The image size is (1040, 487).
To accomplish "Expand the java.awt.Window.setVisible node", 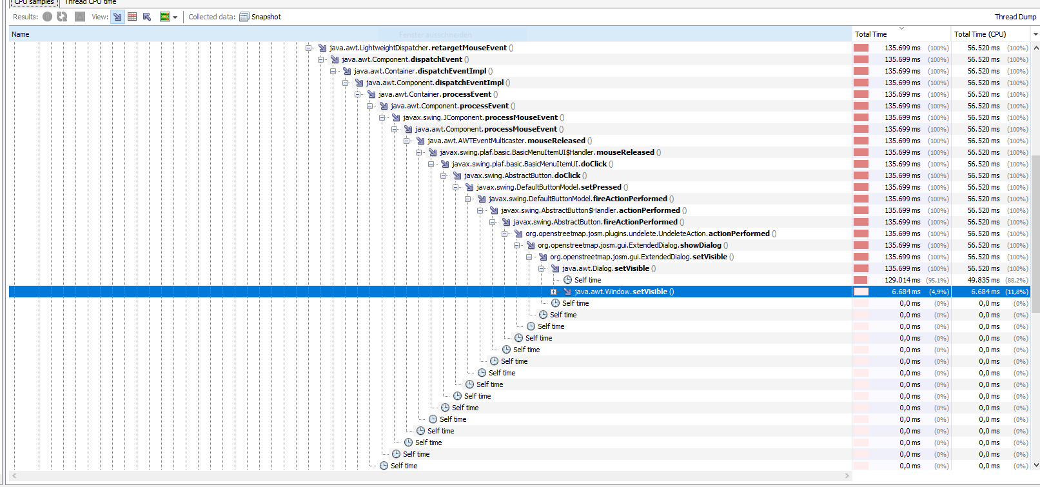I will click(x=553, y=292).
